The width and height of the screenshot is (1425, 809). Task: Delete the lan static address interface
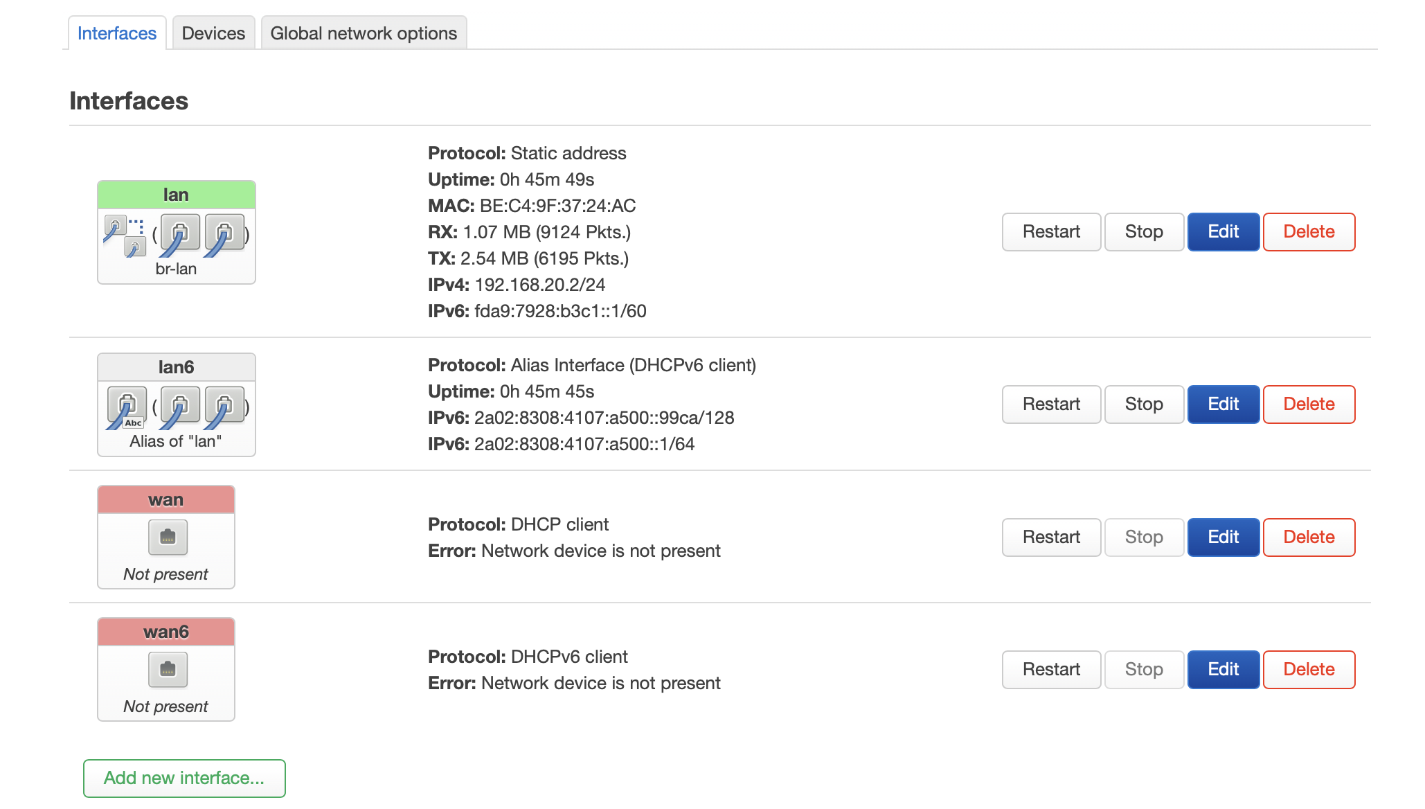1309,232
